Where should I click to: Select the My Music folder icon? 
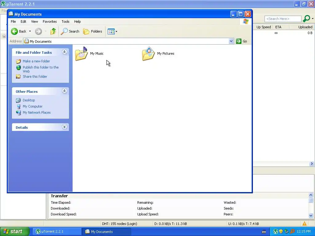81,53
